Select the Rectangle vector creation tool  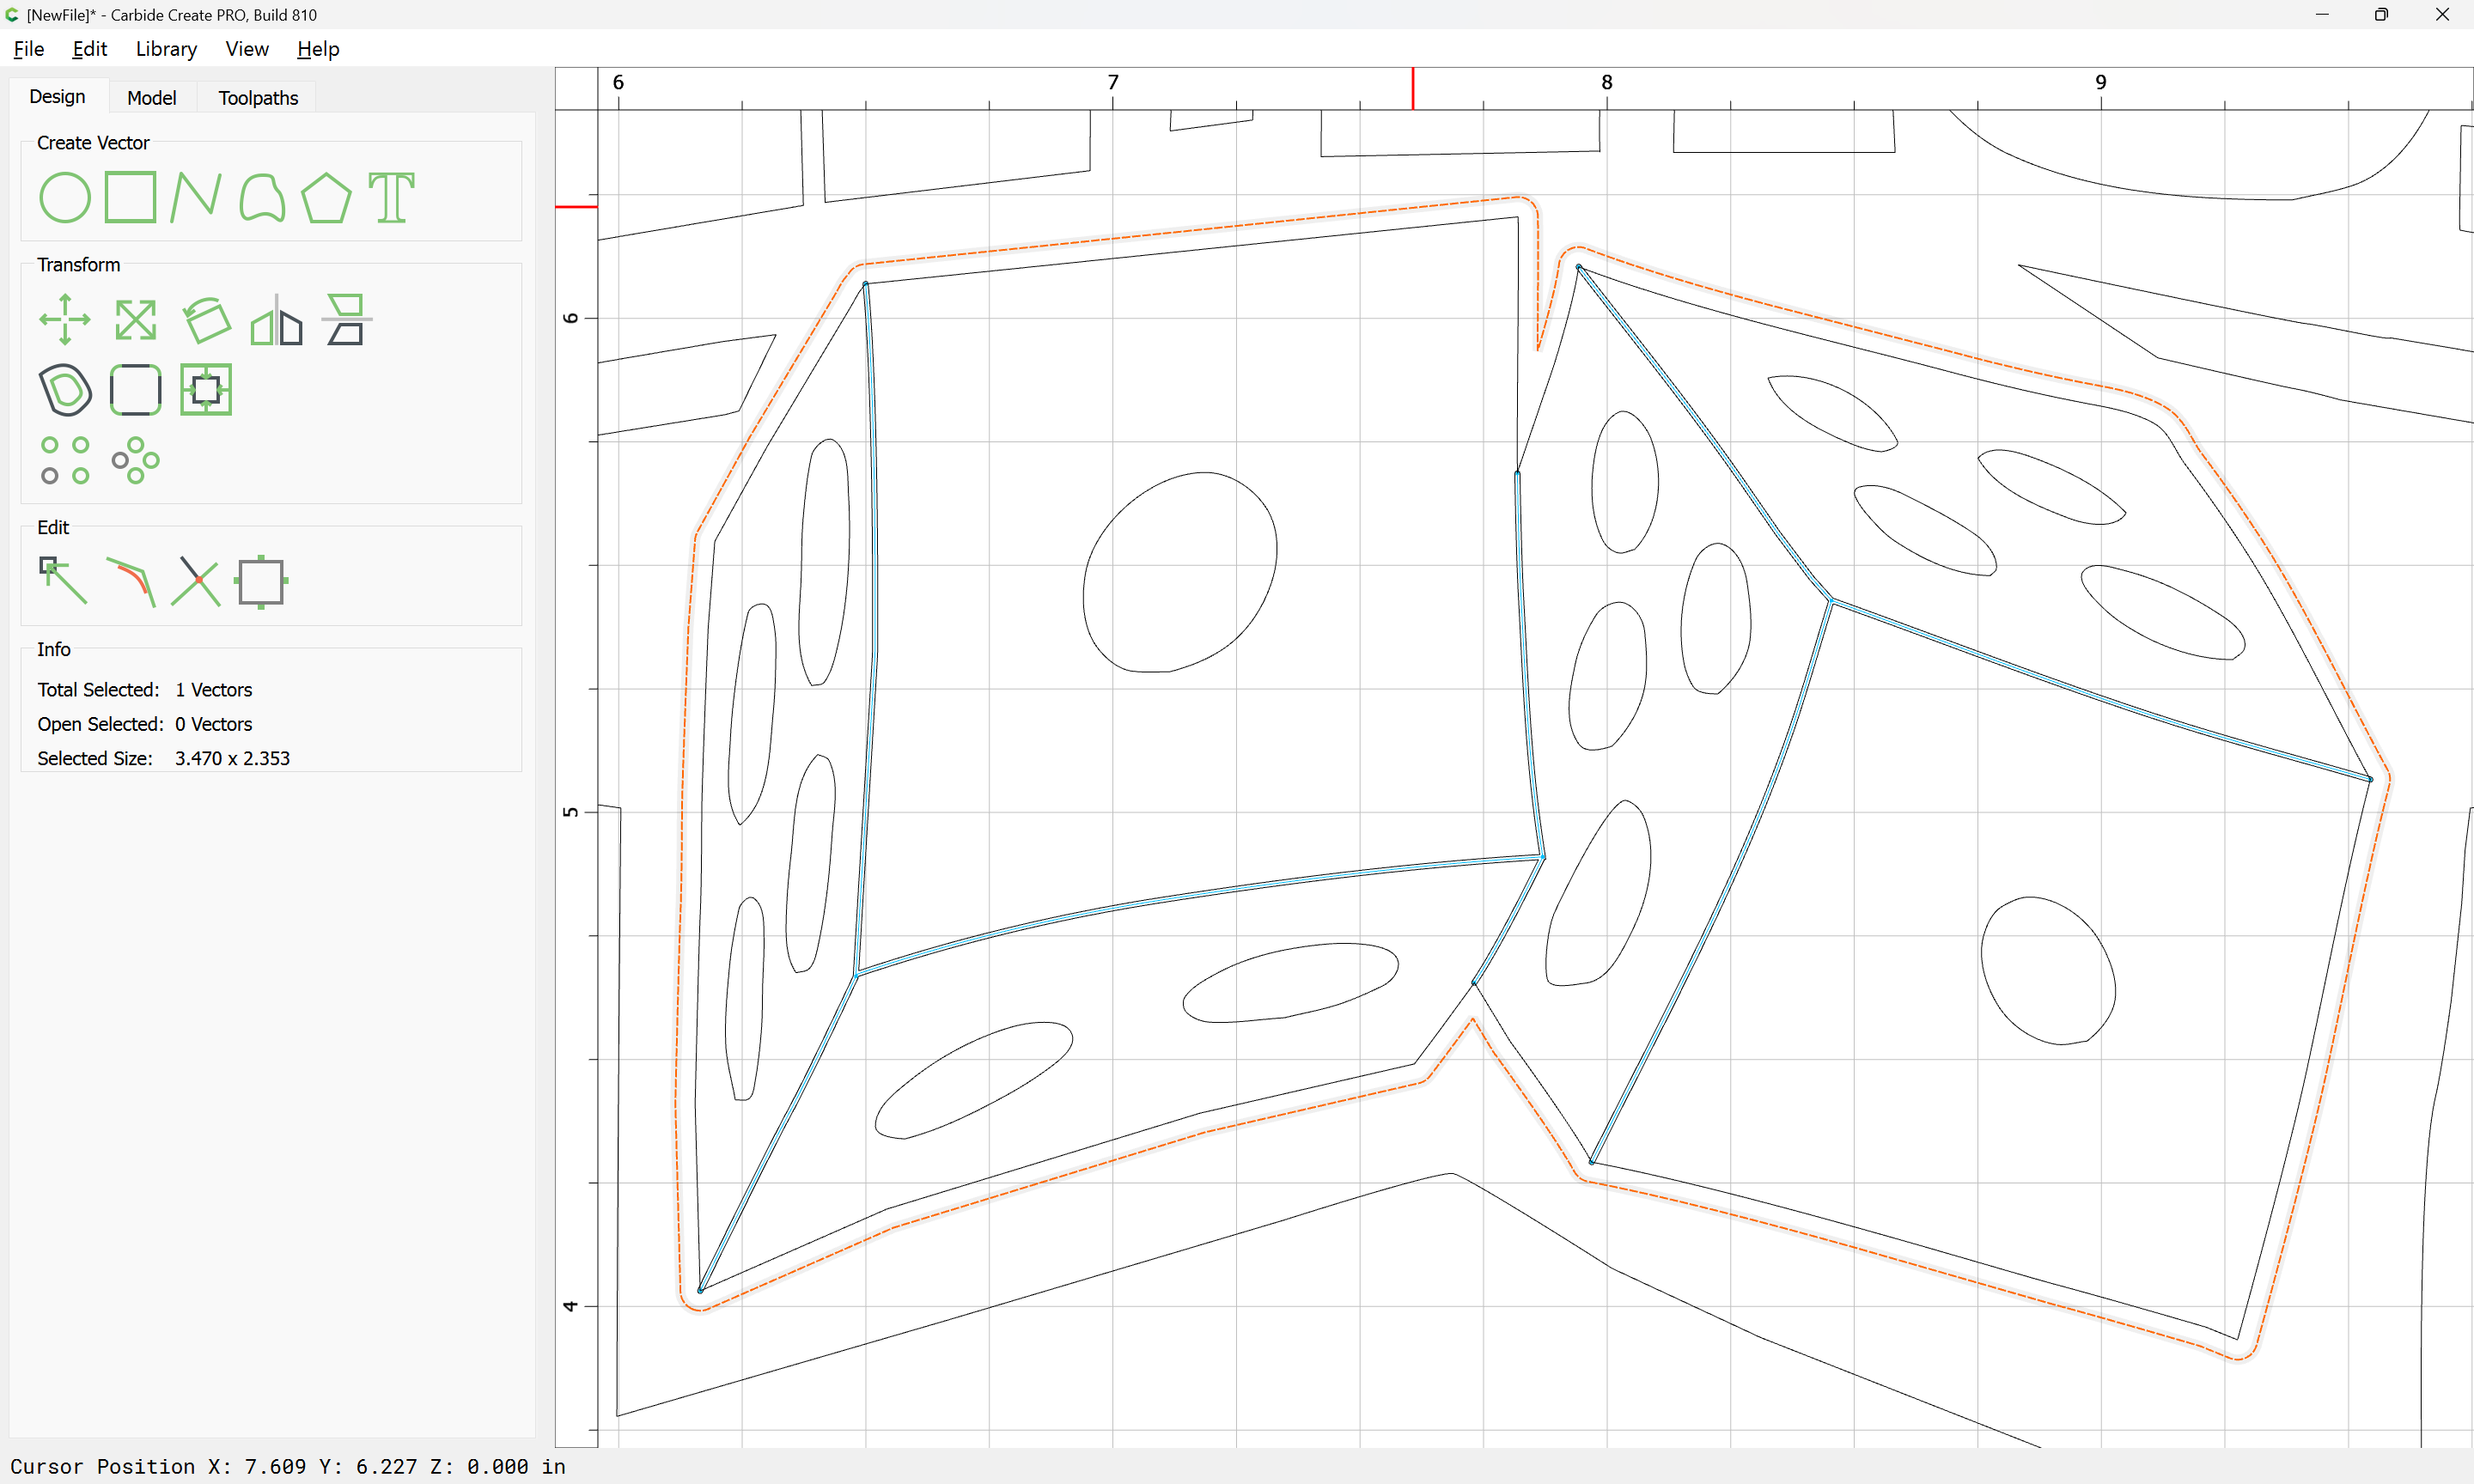pos(131,197)
